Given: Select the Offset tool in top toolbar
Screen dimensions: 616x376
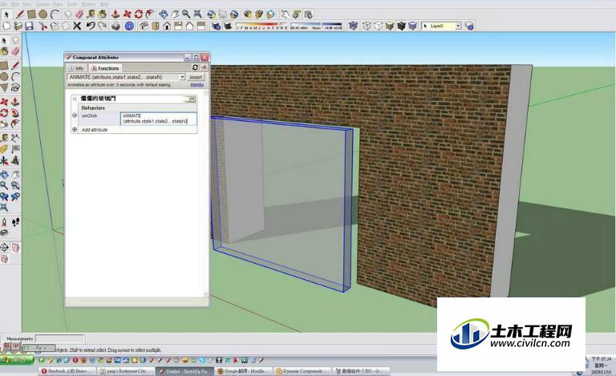Looking at the screenshot, I should point(150,14).
